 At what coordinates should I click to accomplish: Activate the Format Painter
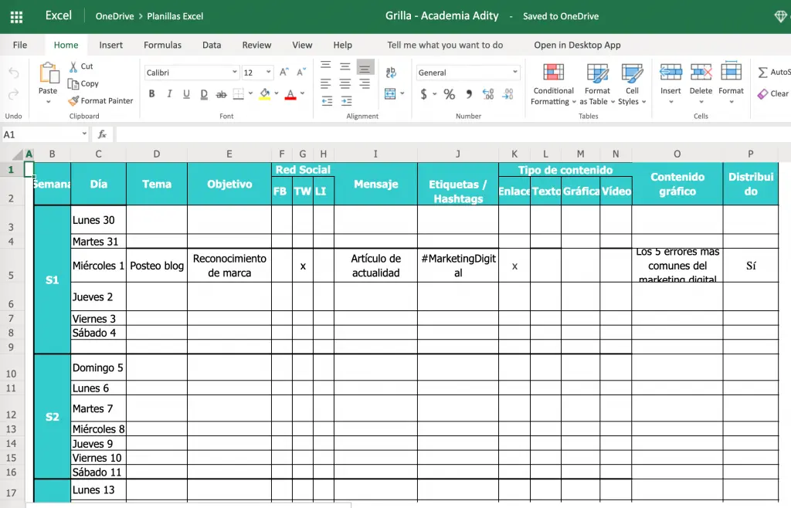coord(100,101)
